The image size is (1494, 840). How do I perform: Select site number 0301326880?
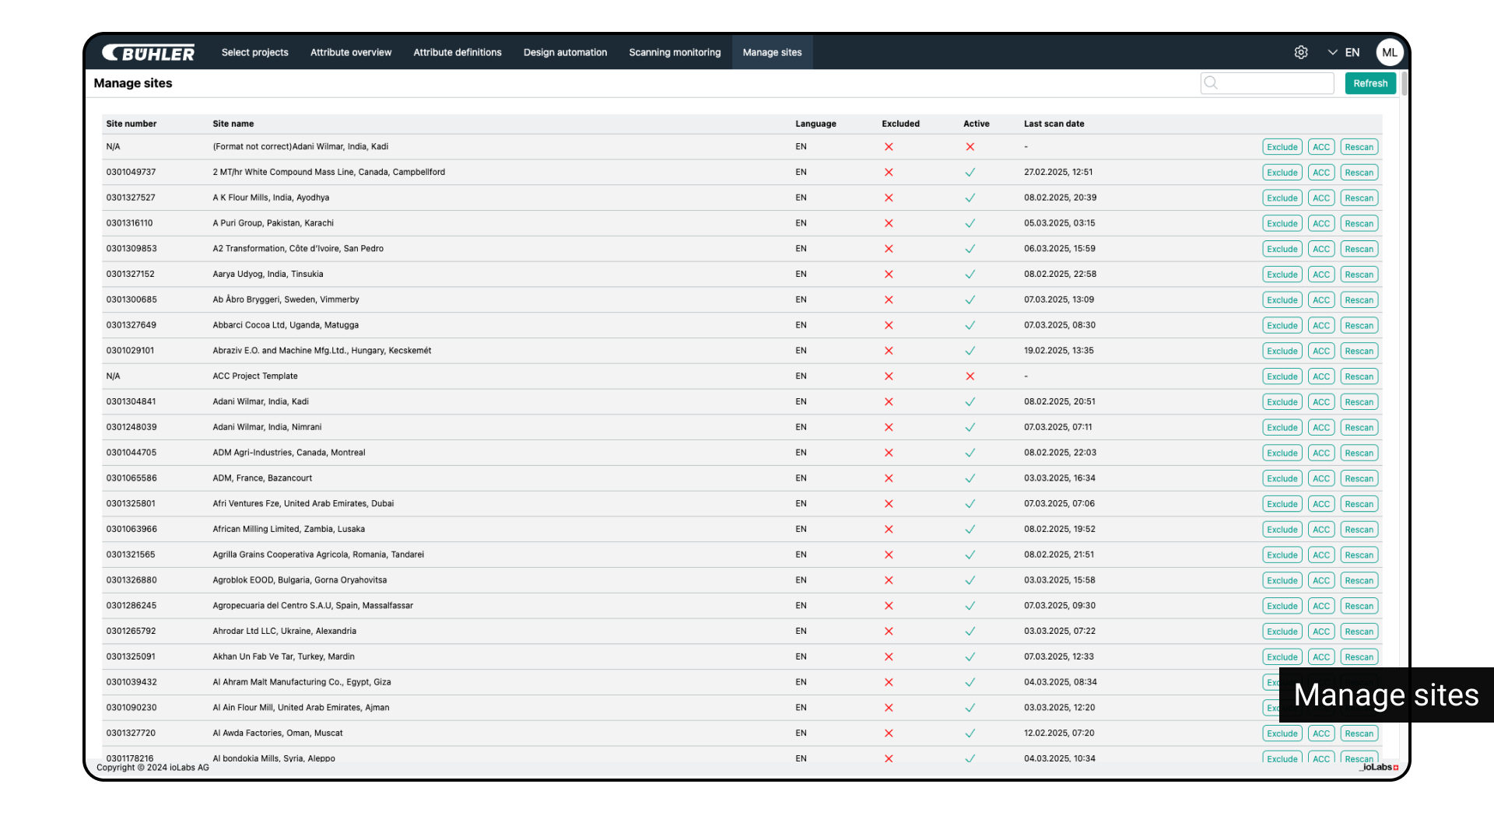(x=132, y=580)
